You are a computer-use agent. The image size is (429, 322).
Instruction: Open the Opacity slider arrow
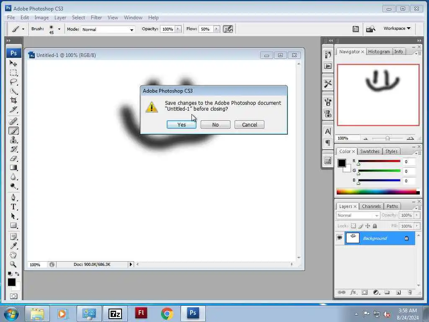coord(178,29)
